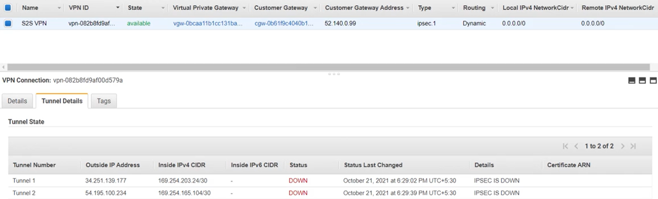
Task: Open the cgw-0b61f9c4040b1 customer gateway link
Action: tap(284, 24)
